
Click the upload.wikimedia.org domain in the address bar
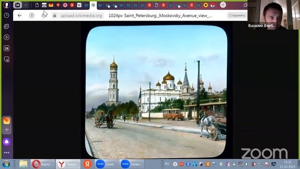pyautogui.click(x=81, y=15)
